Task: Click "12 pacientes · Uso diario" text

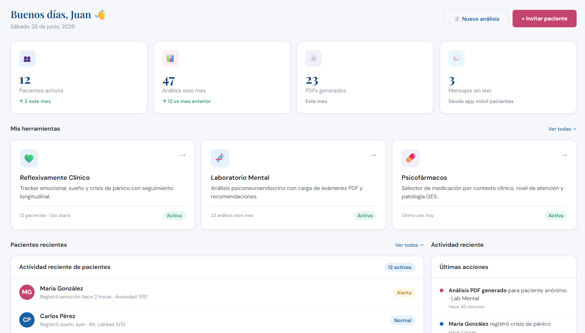Action: pos(45,215)
